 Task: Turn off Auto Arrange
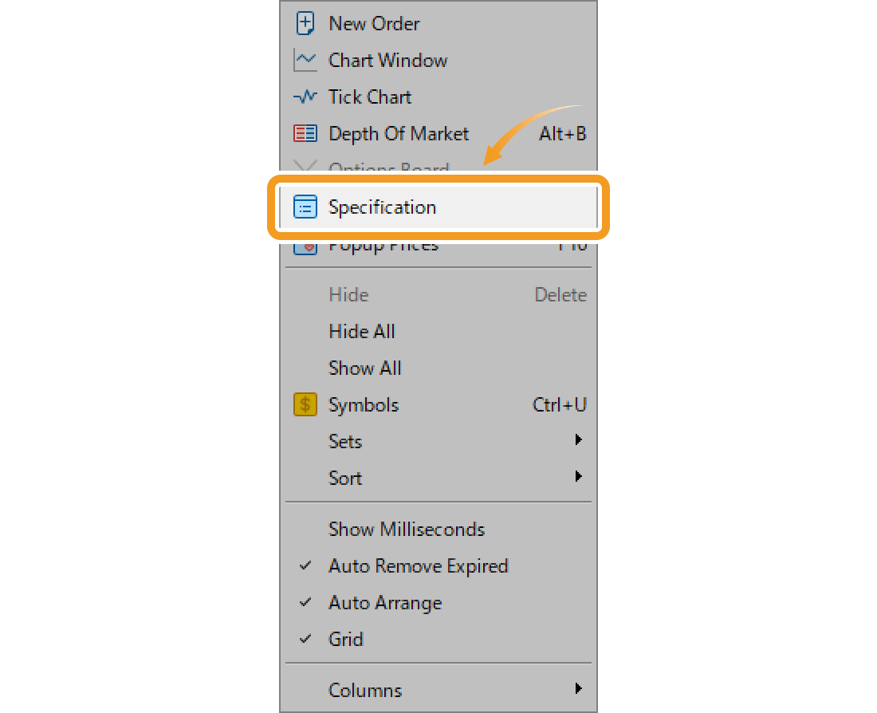point(385,603)
